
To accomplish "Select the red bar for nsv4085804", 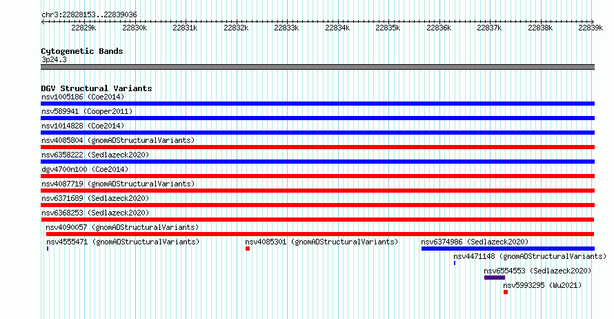I will (x=317, y=147).
